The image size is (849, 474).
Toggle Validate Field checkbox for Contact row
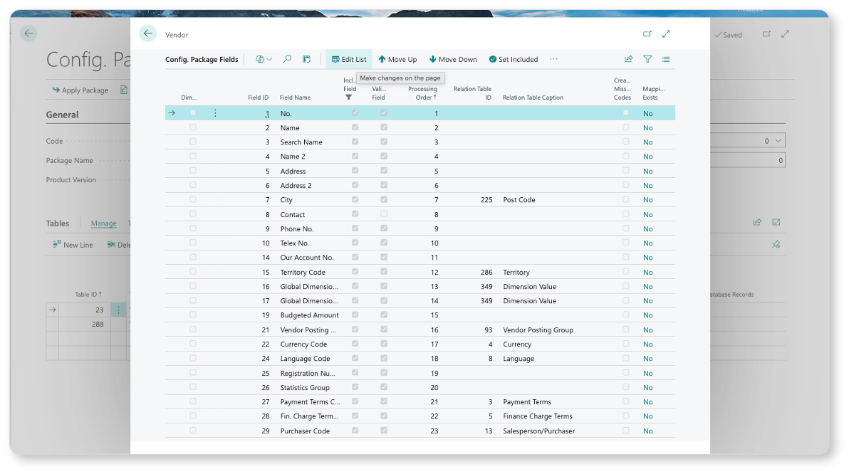click(384, 214)
